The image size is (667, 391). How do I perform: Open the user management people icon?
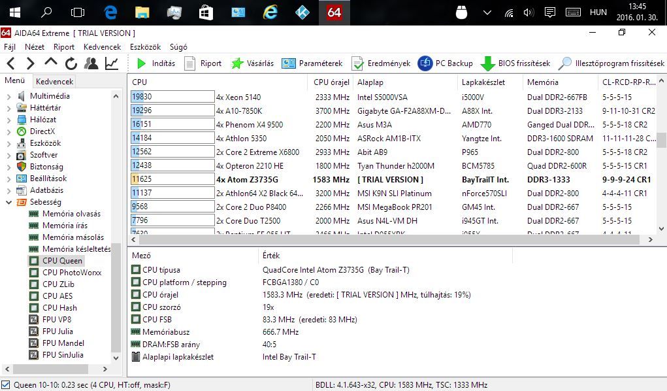tap(91, 63)
